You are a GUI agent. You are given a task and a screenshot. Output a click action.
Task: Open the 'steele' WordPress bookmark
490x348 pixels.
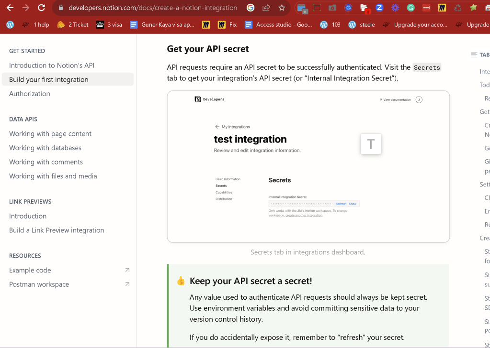click(x=362, y=25)
